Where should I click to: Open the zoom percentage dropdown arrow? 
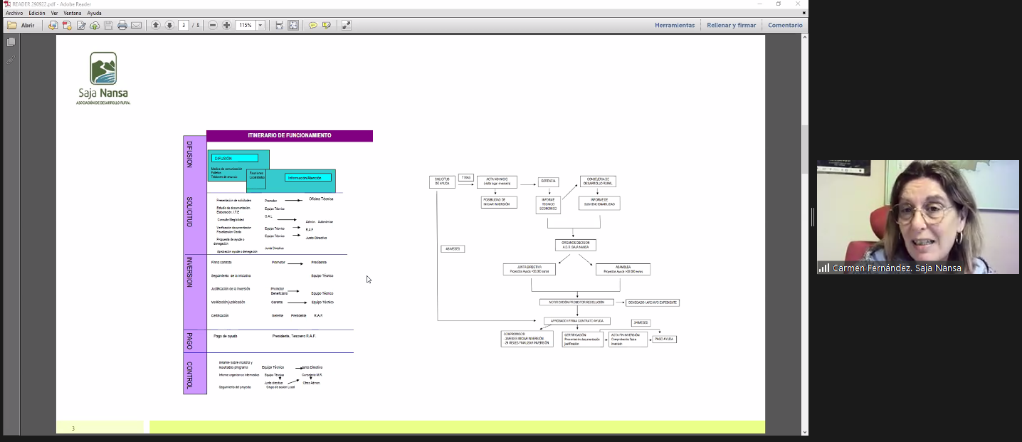[260, 25]
